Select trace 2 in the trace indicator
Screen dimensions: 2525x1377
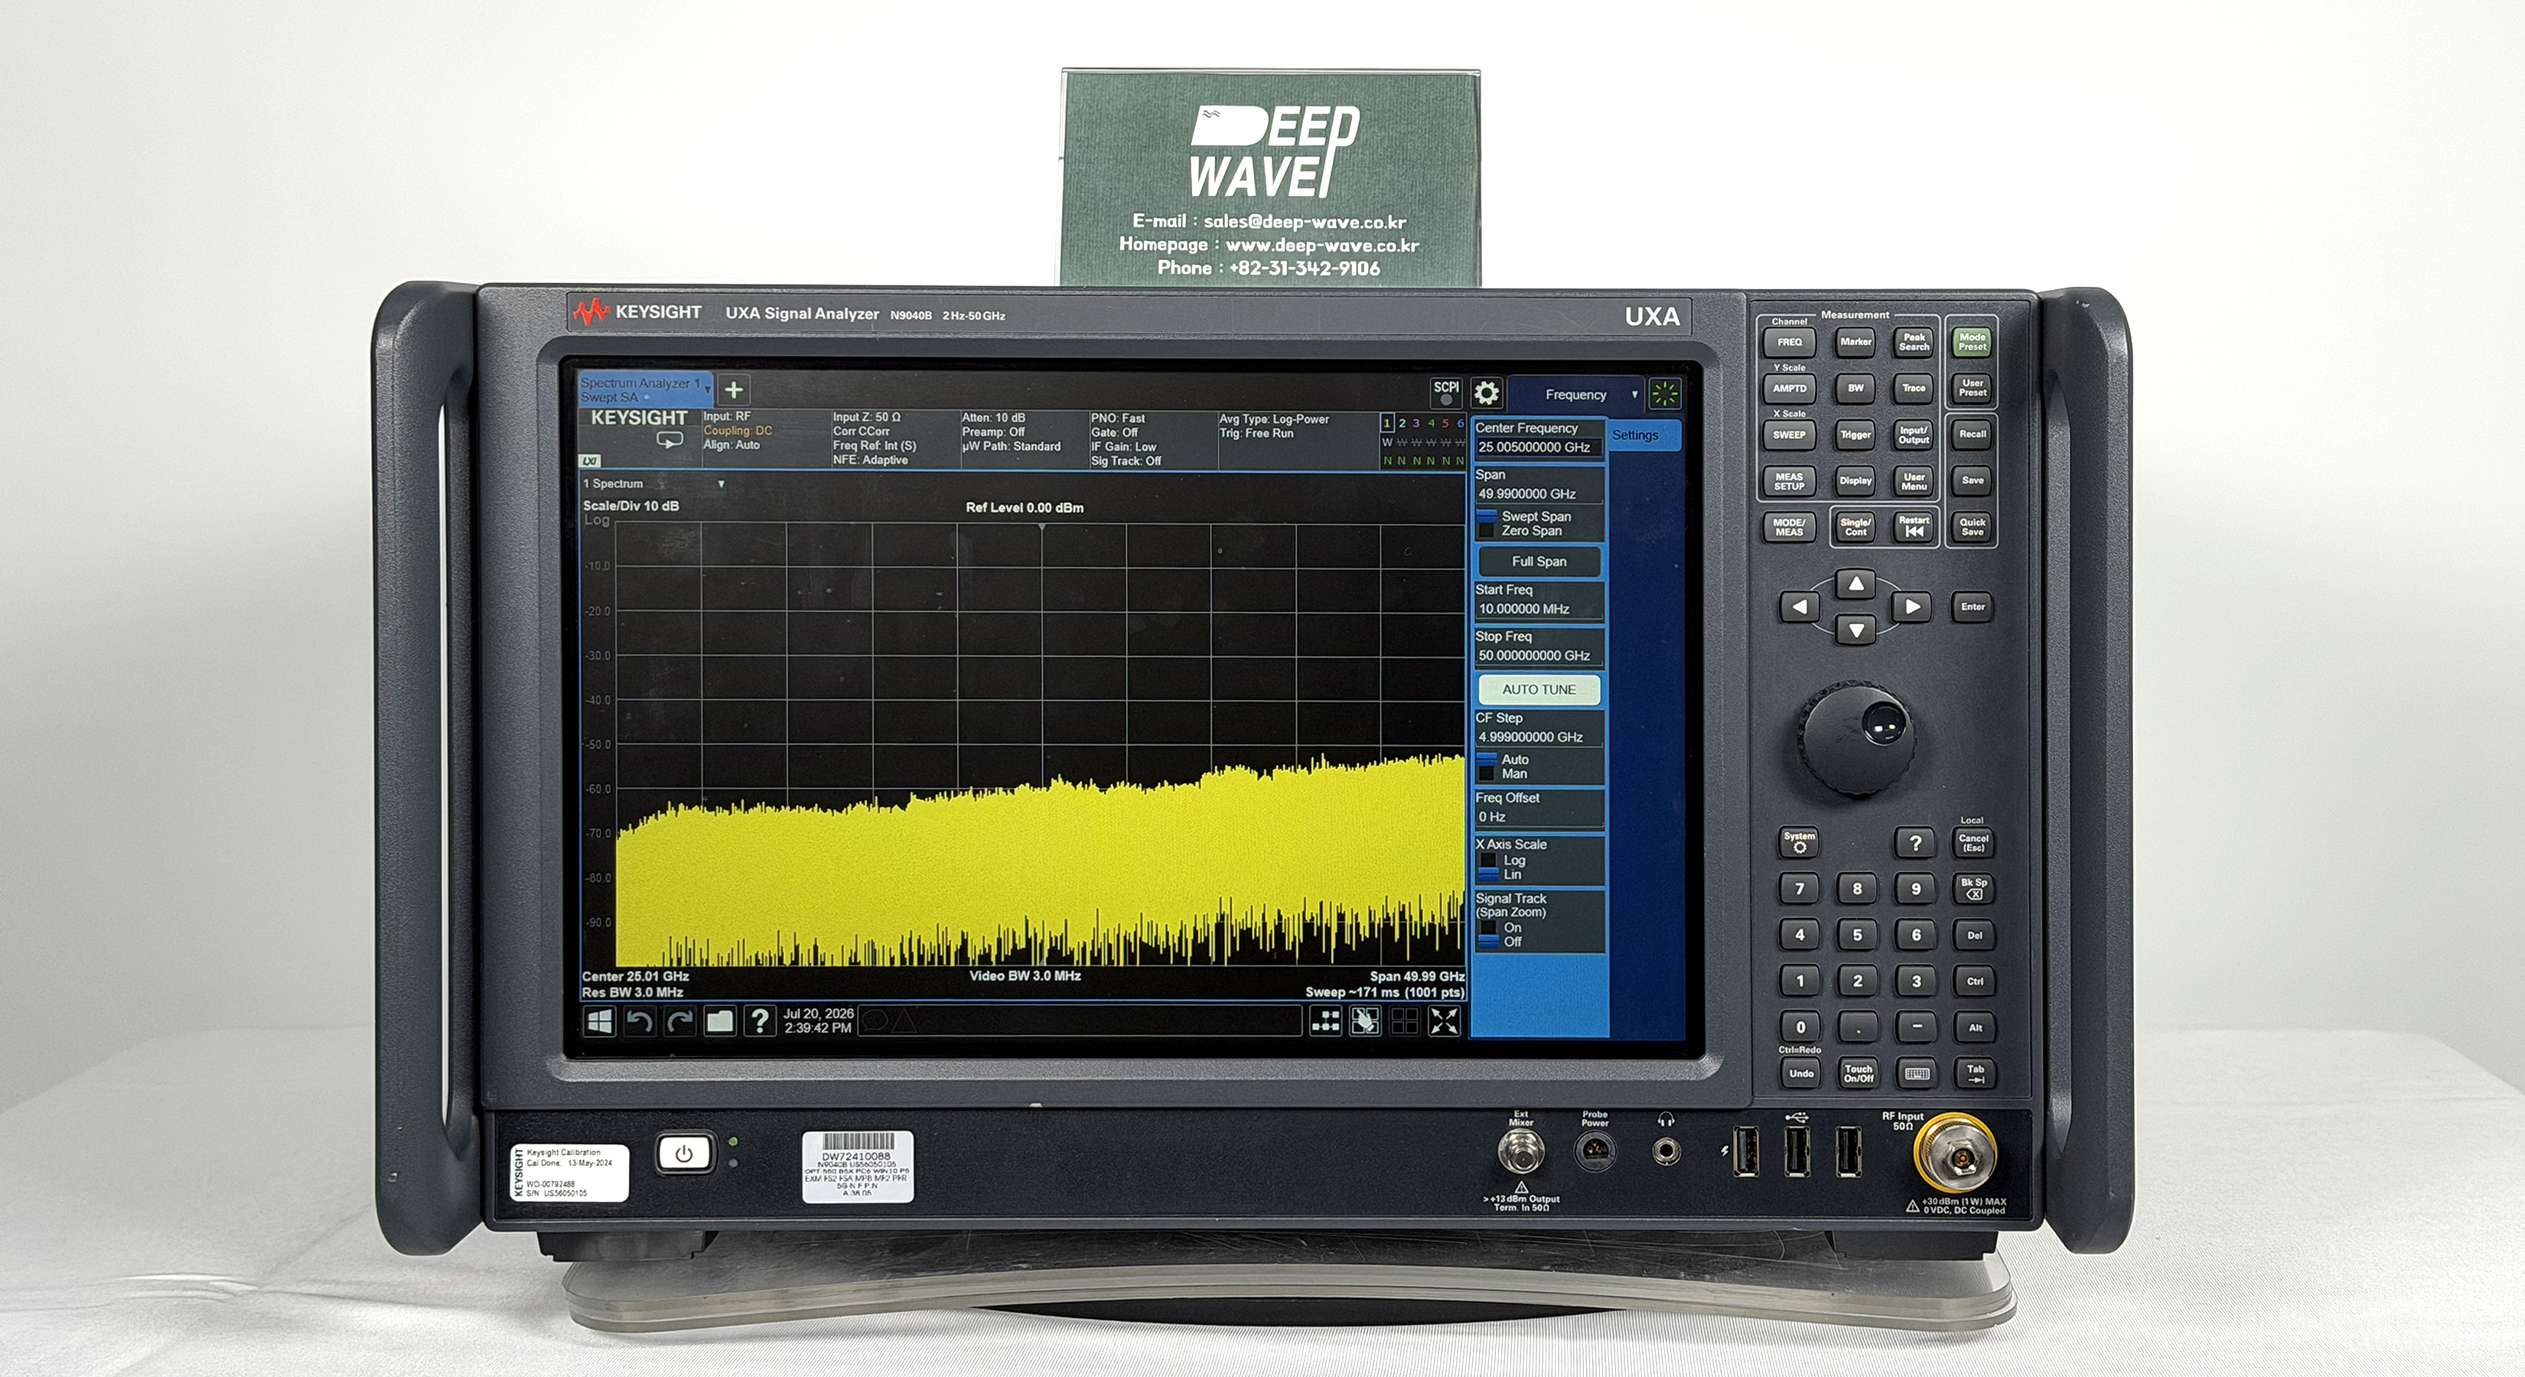tap(1402, 423)
